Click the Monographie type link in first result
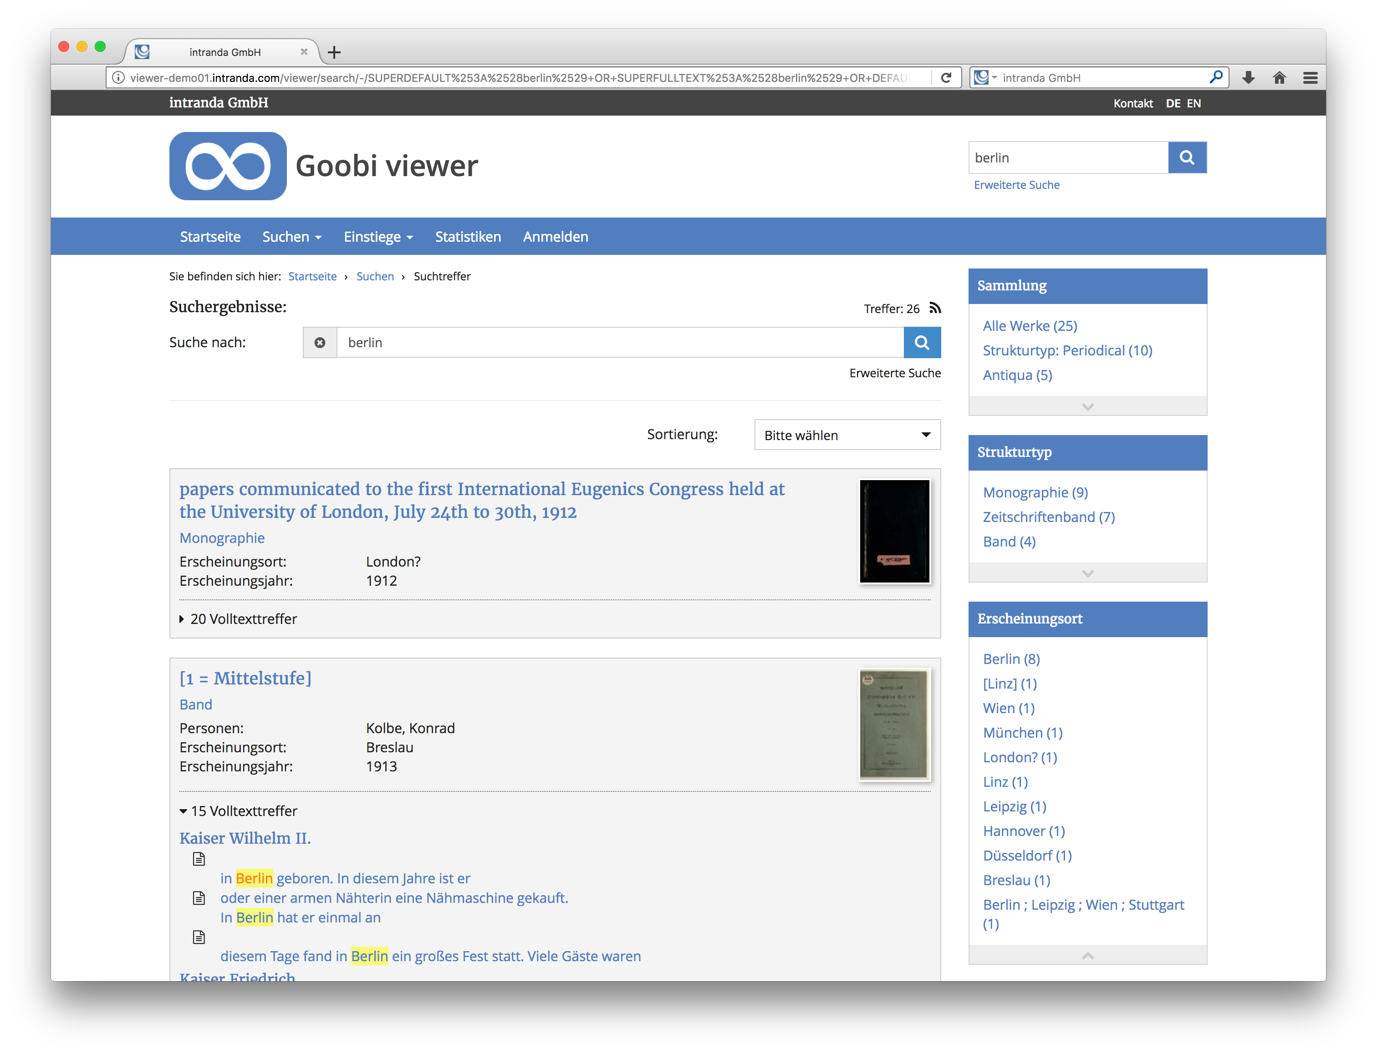Viewport: 1377px width, 1054px height. click(222, 537)
